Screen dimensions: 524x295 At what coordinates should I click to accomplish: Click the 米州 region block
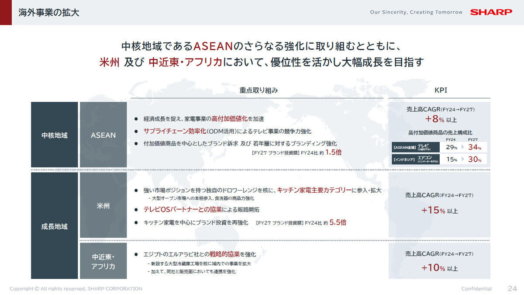tap(103, 205)
